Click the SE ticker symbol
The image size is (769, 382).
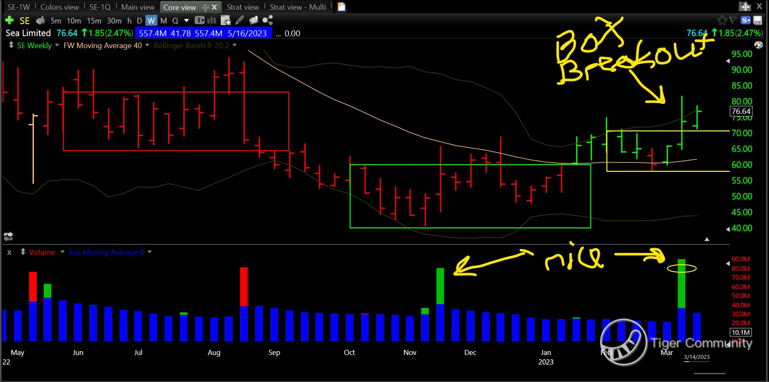[24, 20]
